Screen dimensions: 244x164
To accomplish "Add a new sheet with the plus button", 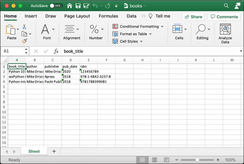I will pos(54,151).
